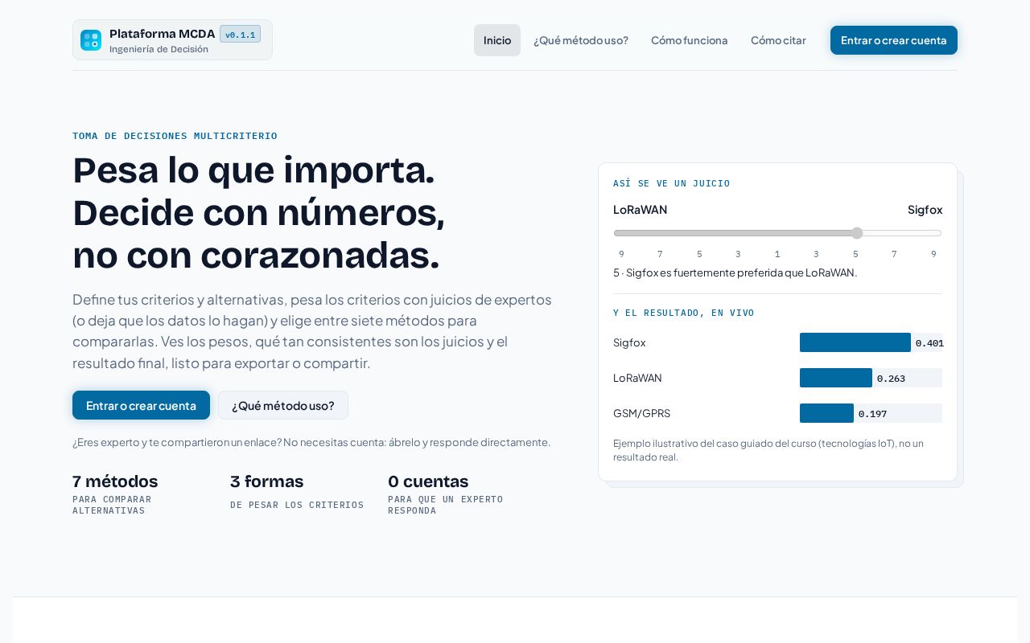This screenshot has height=643, width=1030.
Task: Select the Cómo citar menu item
Action: click(x=778, y=40)
